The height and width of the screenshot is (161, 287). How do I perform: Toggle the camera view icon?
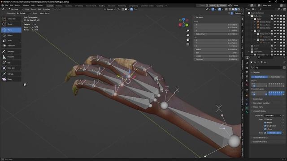[188, 40]
